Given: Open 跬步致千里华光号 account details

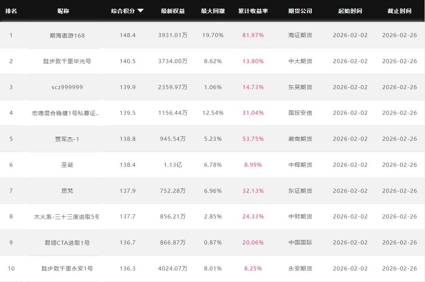Looking at the screenshot, I should [67, 61].
